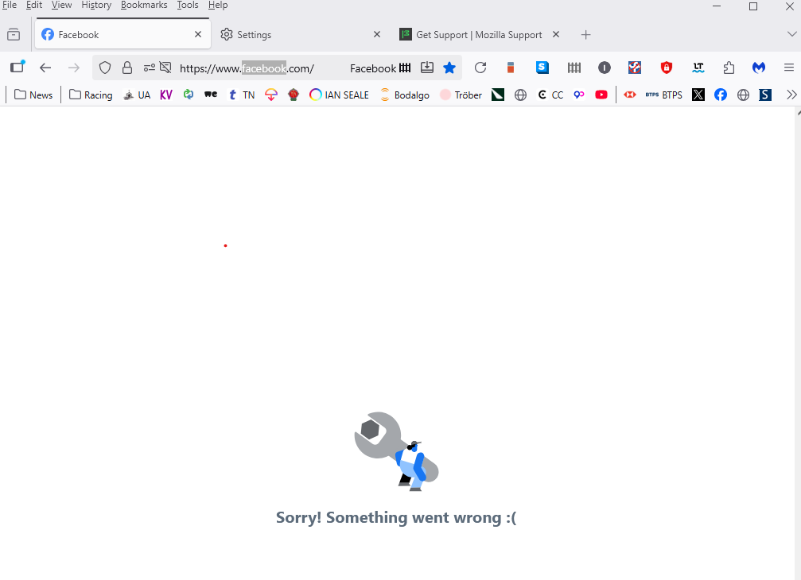Click the reload page button

tap(480, 68)
